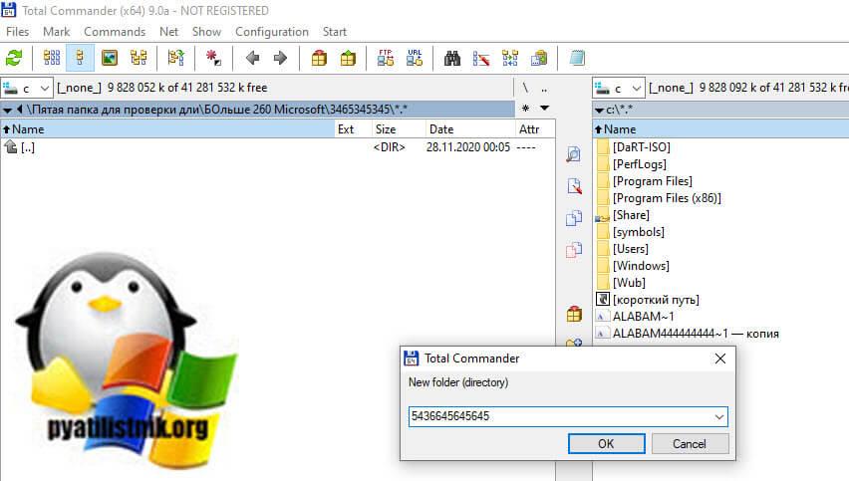
Task: Select the ALABAM~1 file in right panel
Action: [644, 317]
